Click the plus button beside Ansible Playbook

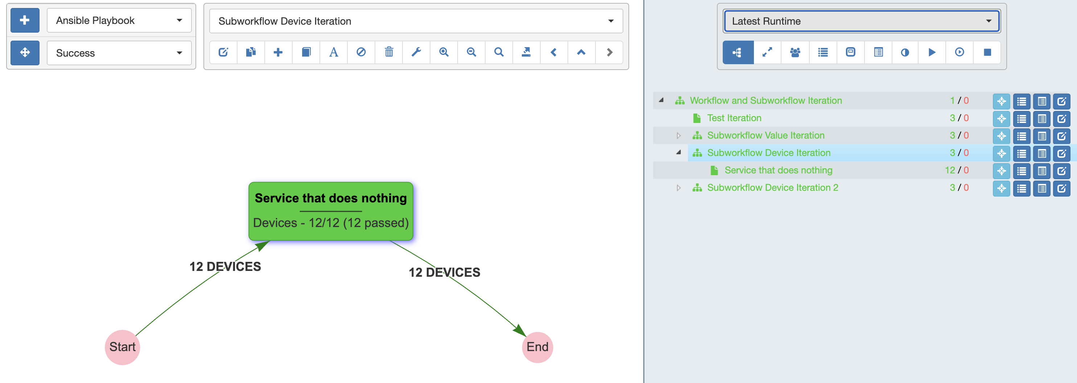[x=25, y=20]
